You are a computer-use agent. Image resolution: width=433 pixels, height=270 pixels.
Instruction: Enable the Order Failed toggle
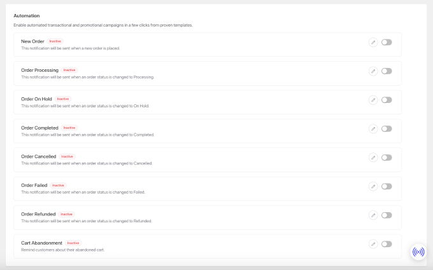point(387,186)
